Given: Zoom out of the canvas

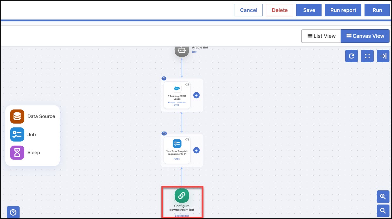Looking at the screenshot, I should [383, 211].
